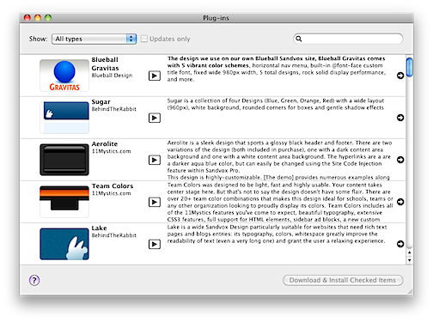Image resolution: width=433 pixels, height=322 pixels.
Task: Click the scrollbar up arrow
Action: [x=410, y=252]
